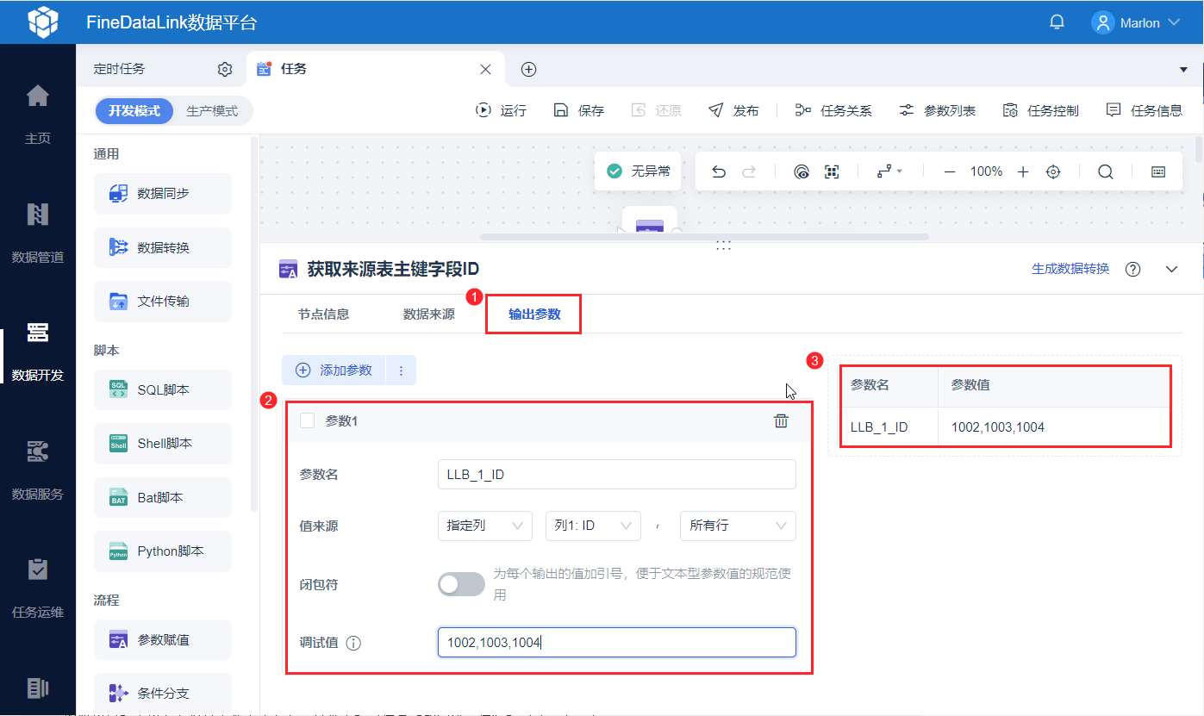This screenshot has width=1204, height=716.
Task: Add the Python脚本 node
Action: click(163, 551)
